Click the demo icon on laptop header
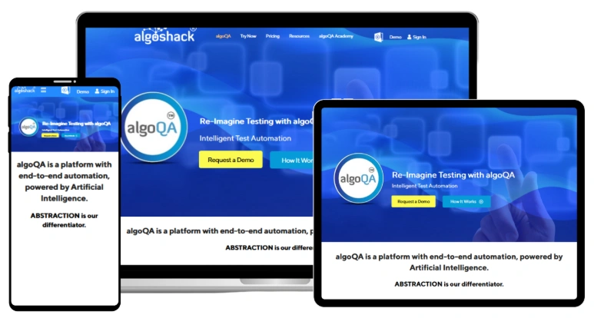 tap(378, 37)
